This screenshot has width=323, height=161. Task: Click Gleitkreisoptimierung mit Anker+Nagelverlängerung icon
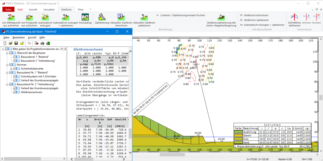pyautogui.click(x=221, y=17)
